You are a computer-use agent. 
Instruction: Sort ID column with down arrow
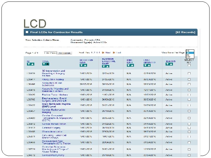(x=29, y=64)
